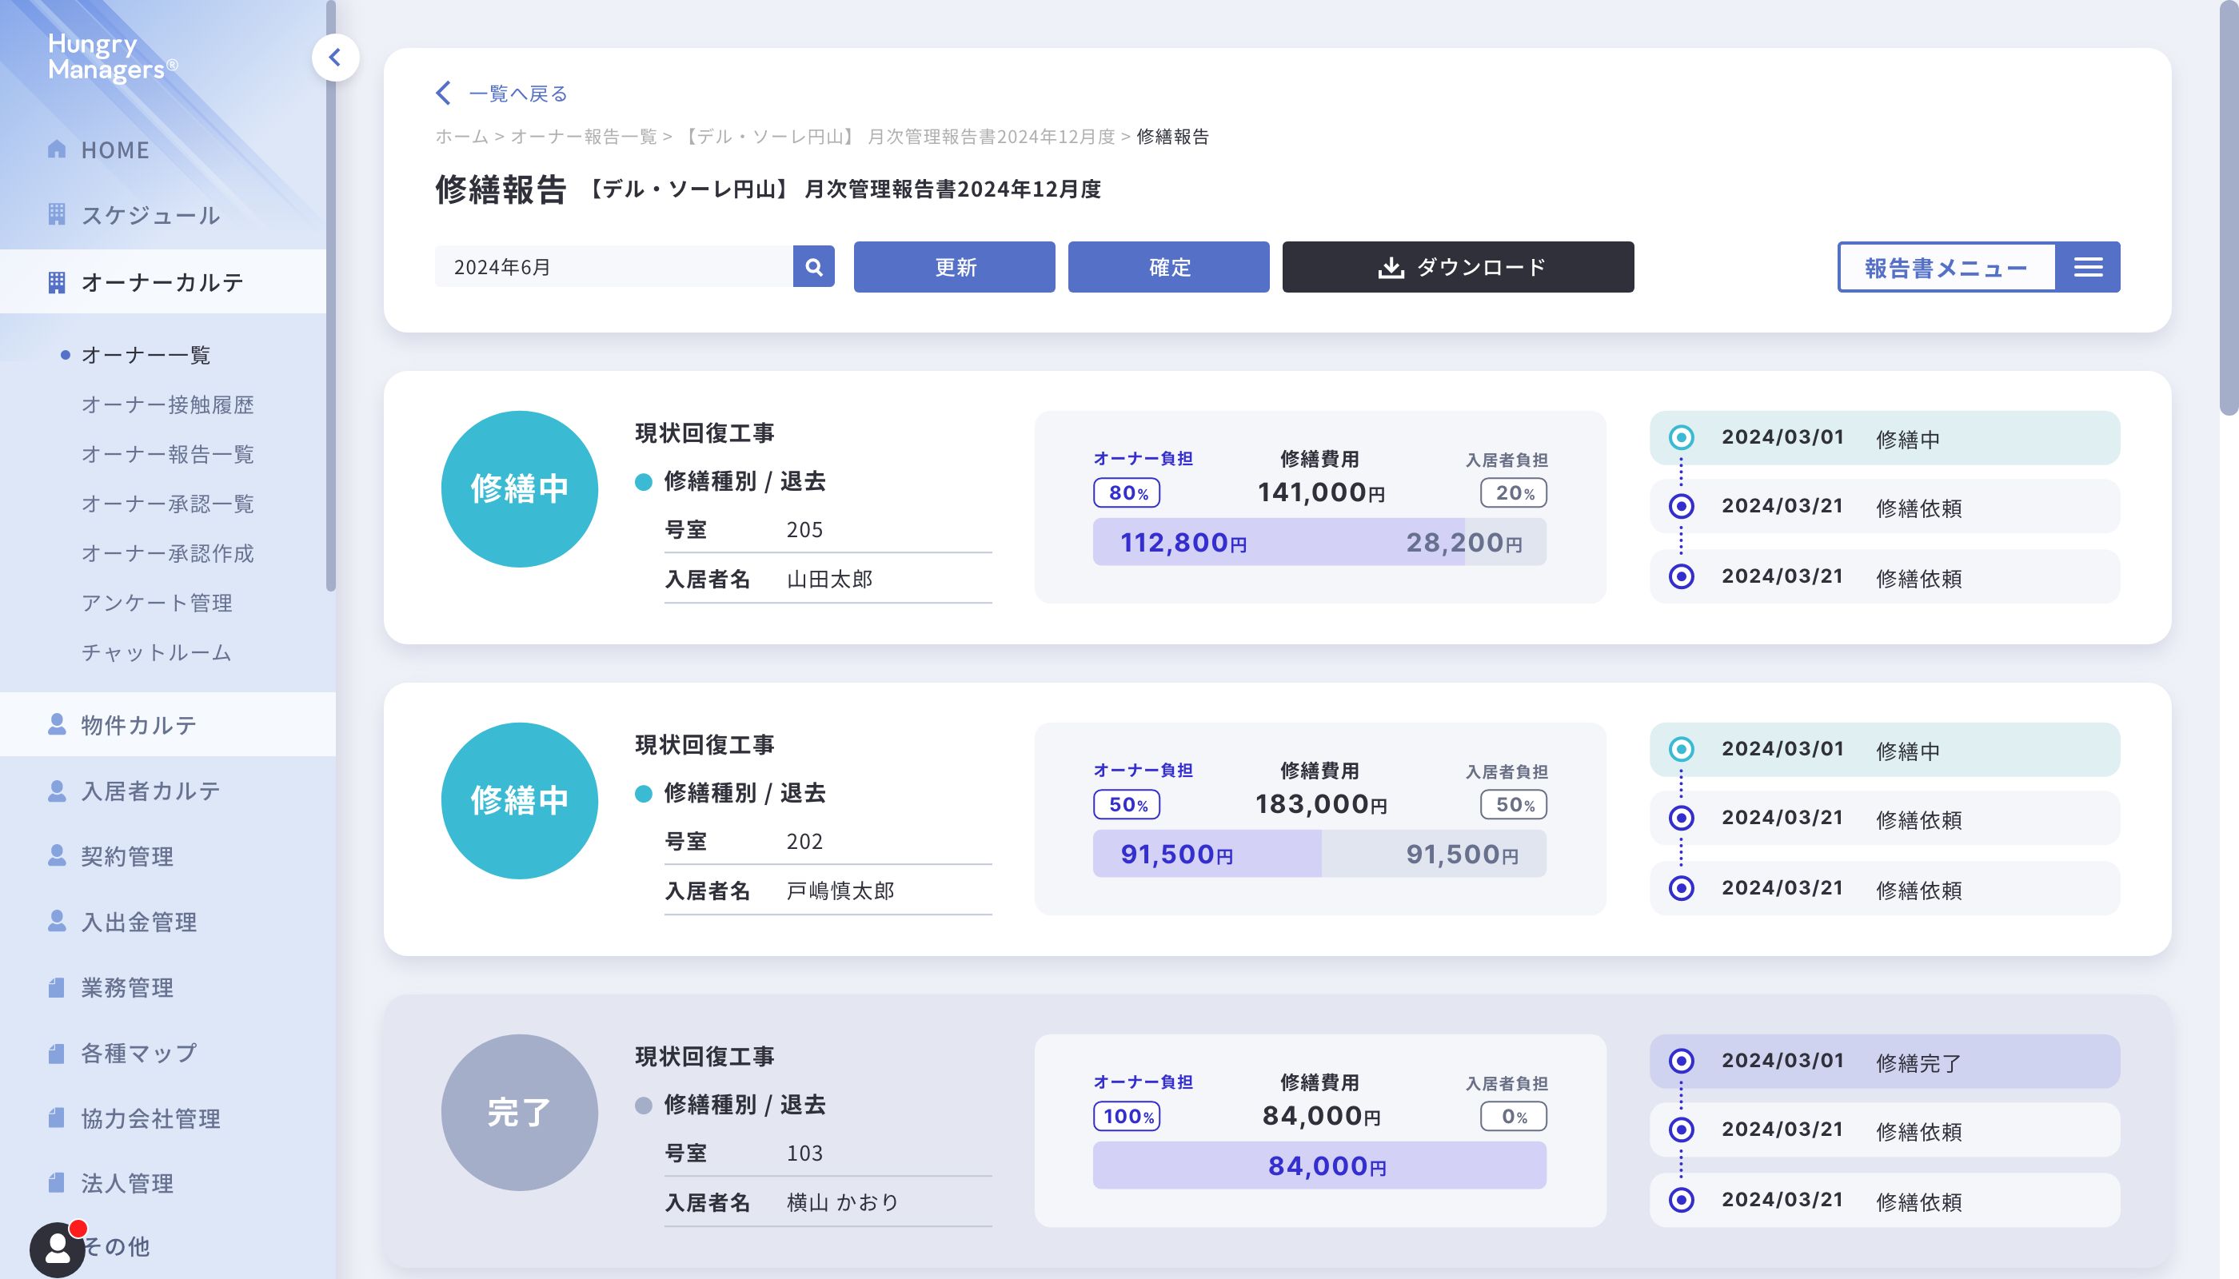Click the ダウンロード button
The image size is (2239, 1279).
point(1458,267)
